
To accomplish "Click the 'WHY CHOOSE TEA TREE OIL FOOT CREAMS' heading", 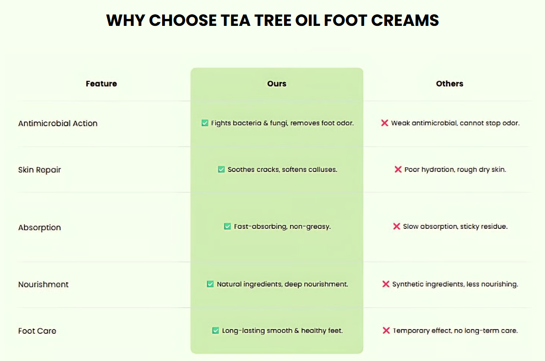I will [x=272, y=20].
